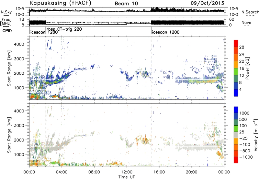259x179 pixels.
Task: Click the power colorbar tick label '16'
Action: pos(242,68)
